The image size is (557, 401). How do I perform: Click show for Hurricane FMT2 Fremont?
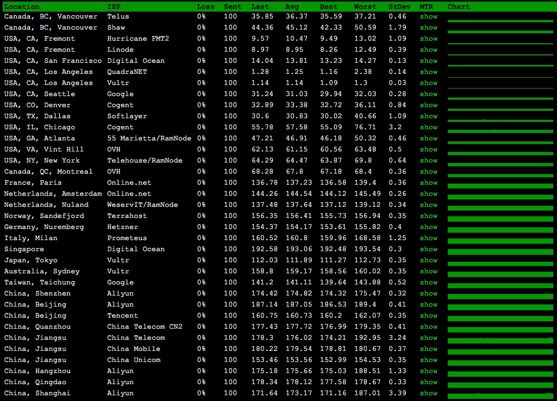click(428, 39)
